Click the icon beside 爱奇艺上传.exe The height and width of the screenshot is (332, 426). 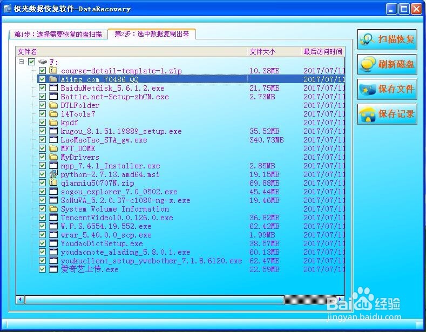53,269
